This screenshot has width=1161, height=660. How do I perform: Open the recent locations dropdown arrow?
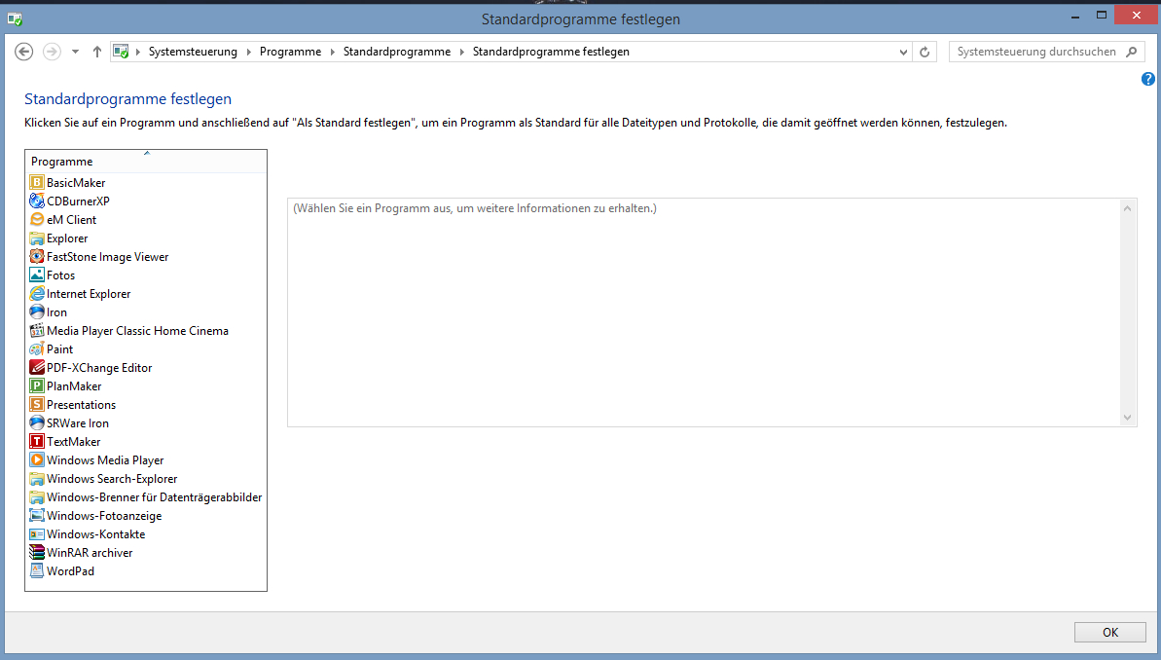(x=76, y=52)
